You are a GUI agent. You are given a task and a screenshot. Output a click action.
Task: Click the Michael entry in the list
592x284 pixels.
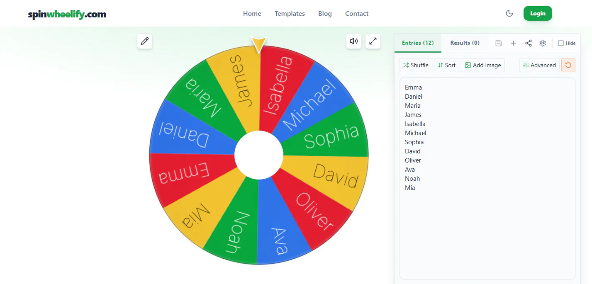tap(416, 133)
